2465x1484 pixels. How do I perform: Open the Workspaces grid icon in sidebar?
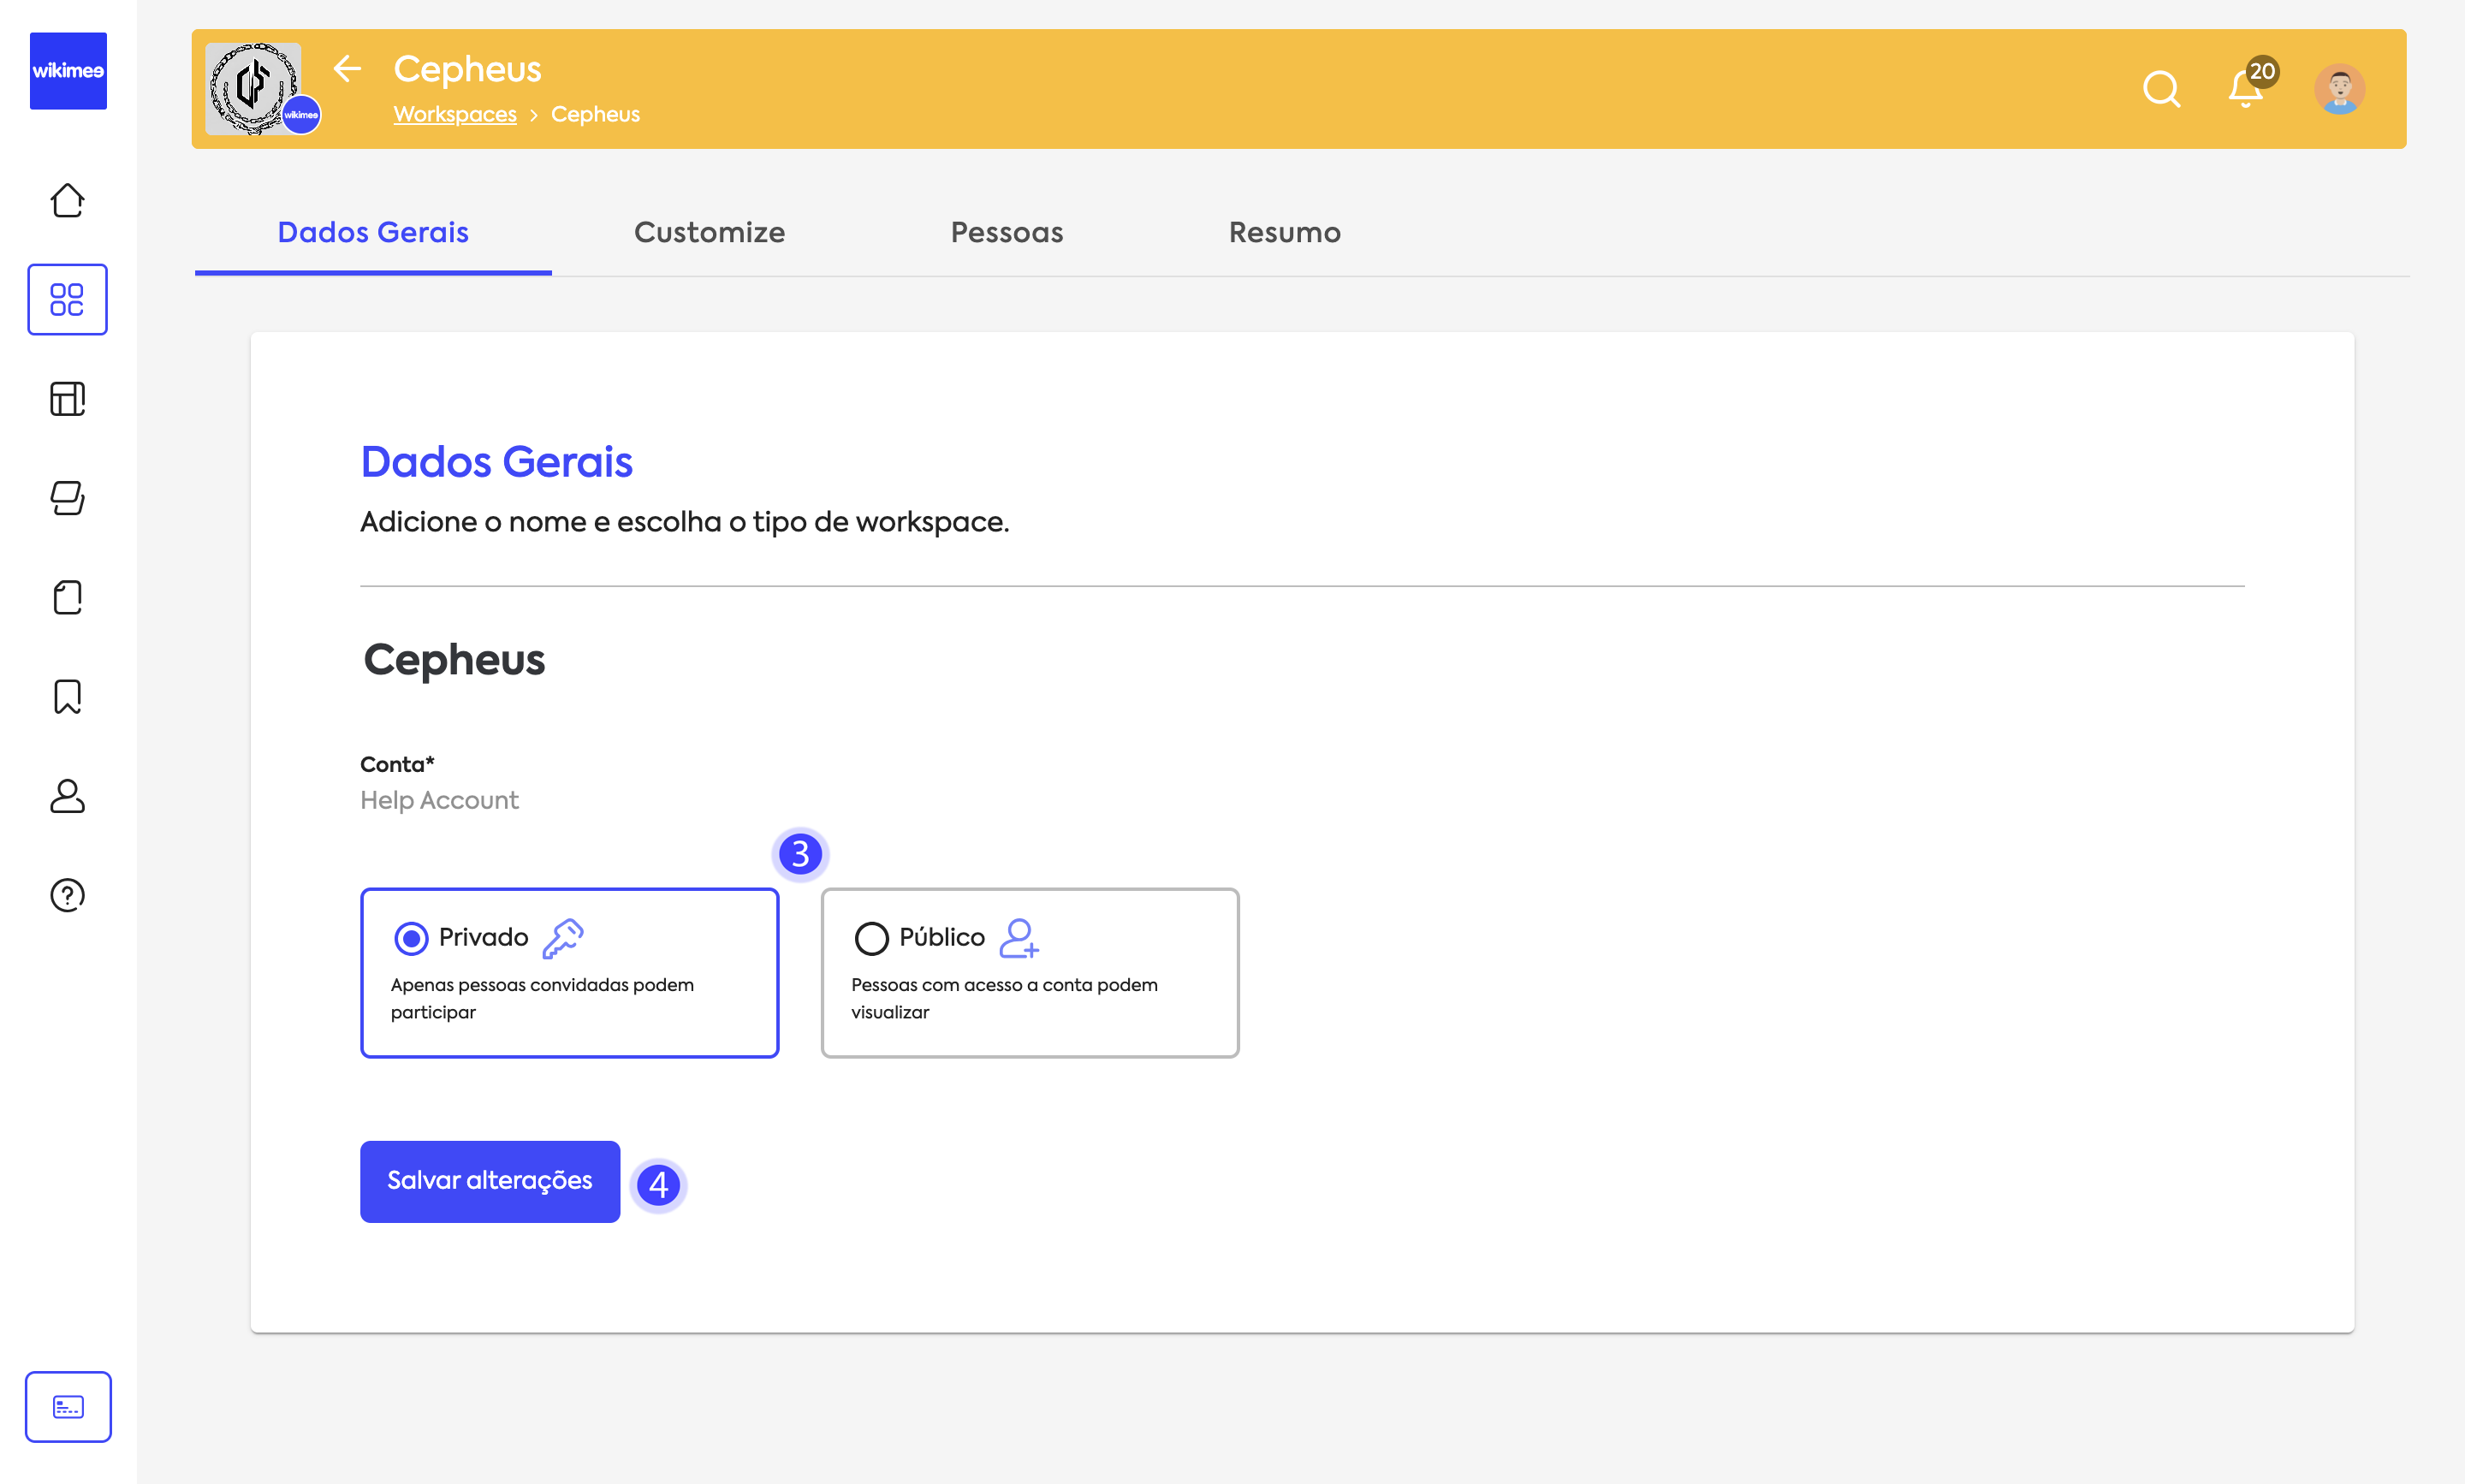pyautogui.click(x=67, y=299)
